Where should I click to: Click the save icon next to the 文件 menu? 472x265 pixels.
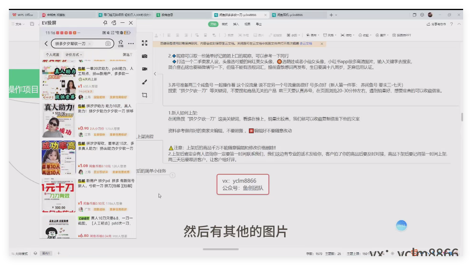click(x=32, y=24)
